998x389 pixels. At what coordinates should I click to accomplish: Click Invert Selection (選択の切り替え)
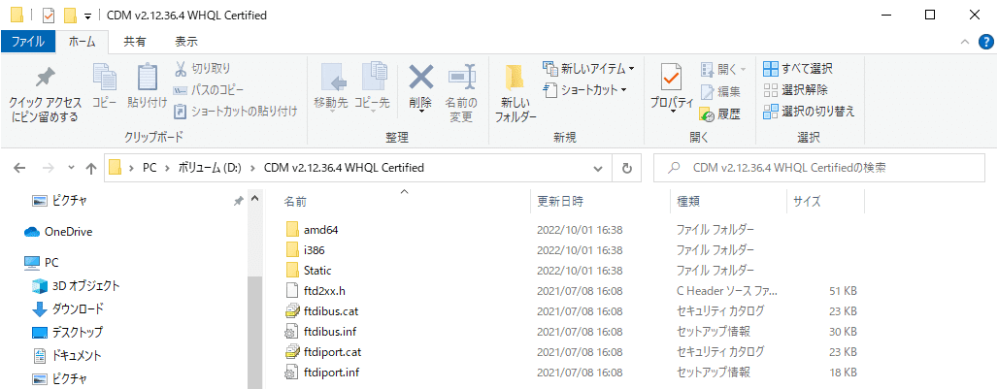coord(809,112)
